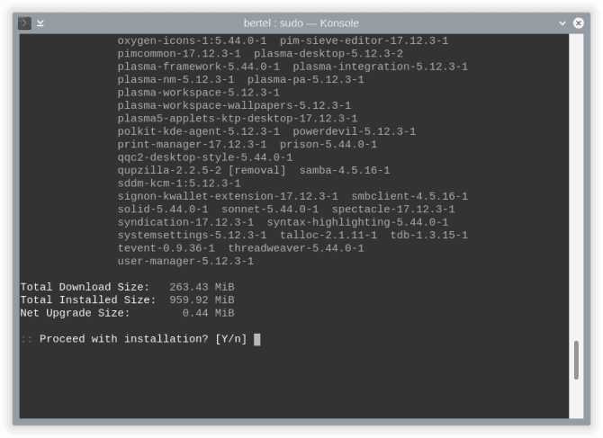This screenshot has height=438, width=603.
Task: Click the keep-below arrow icon in titlebar
Action: pyautogui.click(x=40, y=23)
